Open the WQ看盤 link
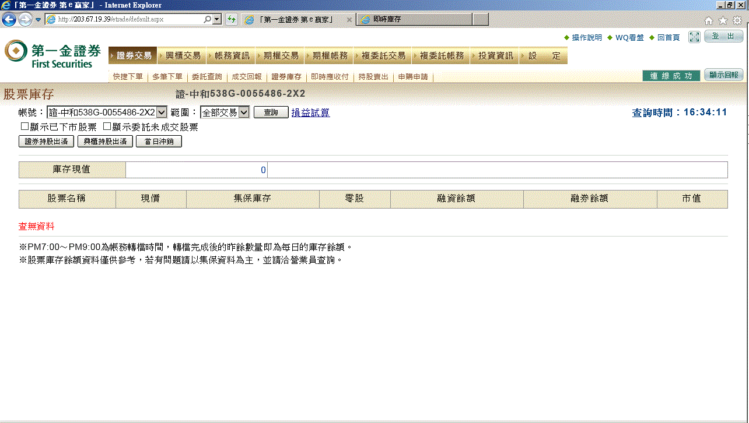The width and height of the screenshot is (749, 423). 629,38
